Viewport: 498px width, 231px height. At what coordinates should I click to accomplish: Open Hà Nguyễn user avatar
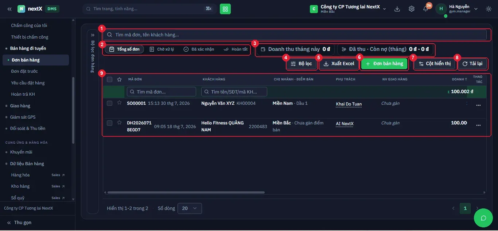tap(441, 9)
